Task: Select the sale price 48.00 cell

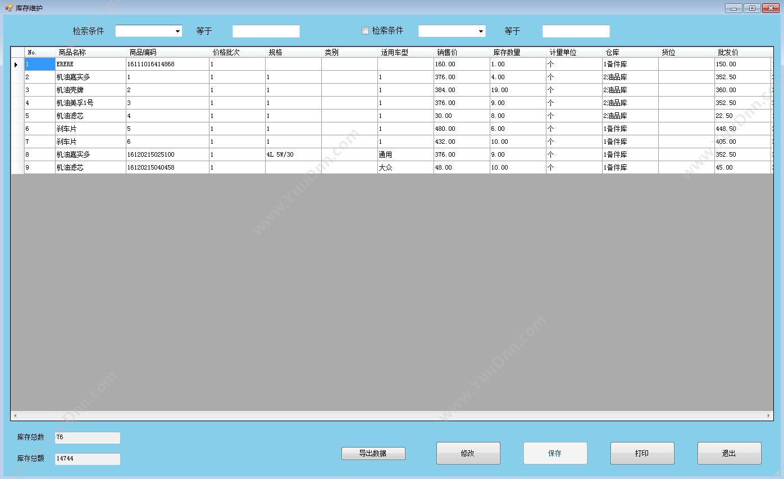Action: coord(462,167)
